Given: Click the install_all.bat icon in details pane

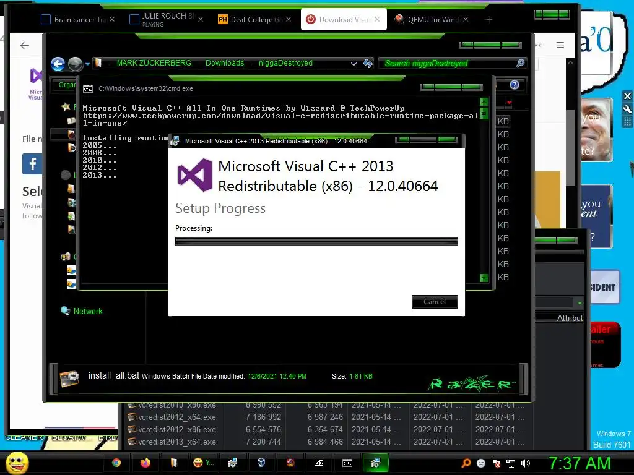Looking at the screenshot, I should click(69, 379).
